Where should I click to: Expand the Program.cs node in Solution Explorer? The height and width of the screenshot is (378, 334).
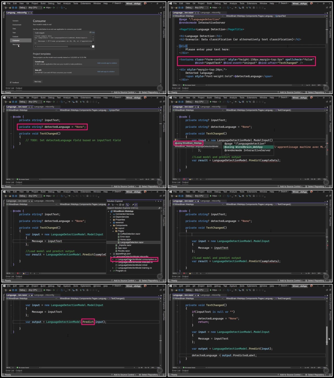click(x=111, y=271)
